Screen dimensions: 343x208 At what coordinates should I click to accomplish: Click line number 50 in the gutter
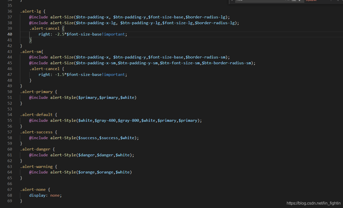(x=10, y=92)
